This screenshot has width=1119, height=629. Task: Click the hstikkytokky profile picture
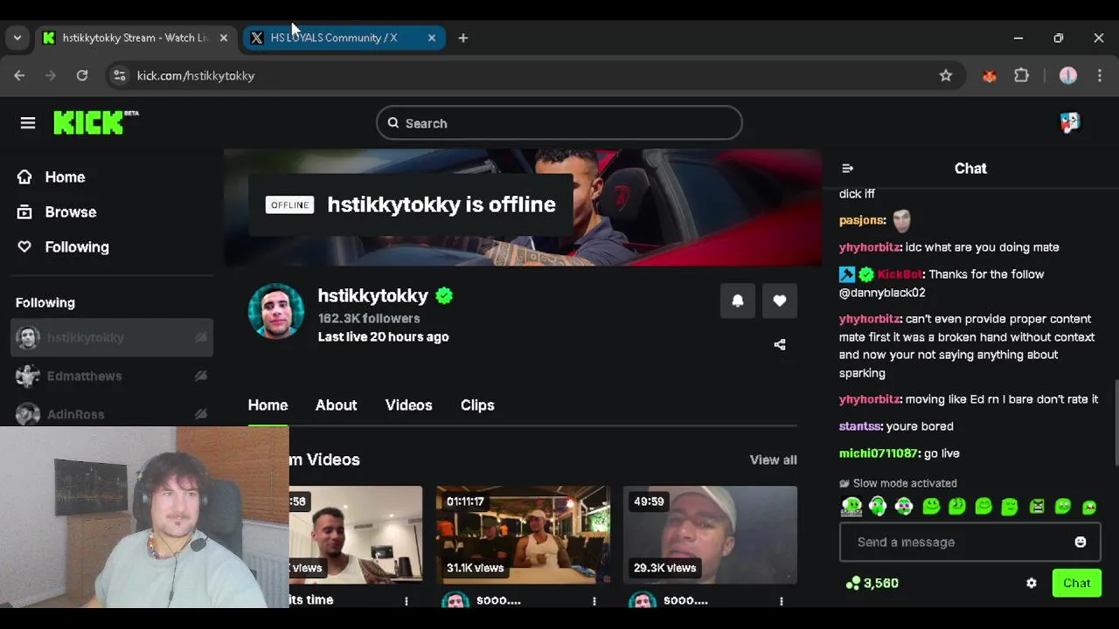[x=276, y=310]
